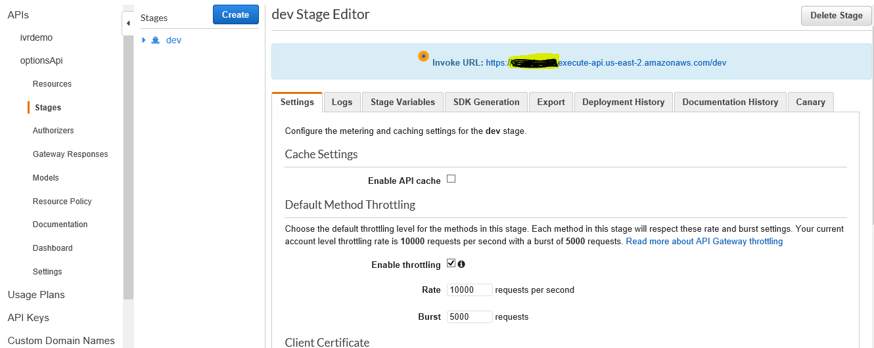Open the Invoke URL link
The height and width of the screenshot is (348, 874).
[x=606, y=62]
